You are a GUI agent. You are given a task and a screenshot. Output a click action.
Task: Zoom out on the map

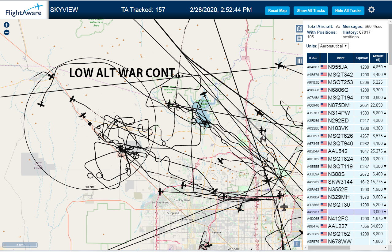(x=6, y=32)
